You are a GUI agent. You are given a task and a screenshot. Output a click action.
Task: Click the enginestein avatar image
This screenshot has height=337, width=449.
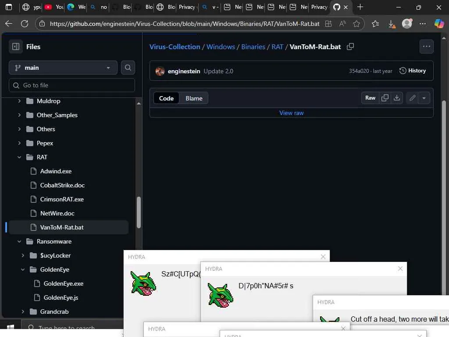tap(160, 71)
